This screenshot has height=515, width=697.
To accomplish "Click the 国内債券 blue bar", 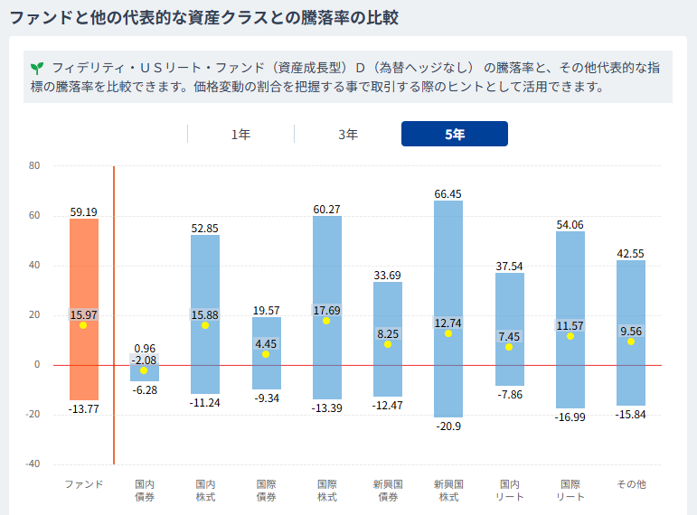I will point(145,372).
